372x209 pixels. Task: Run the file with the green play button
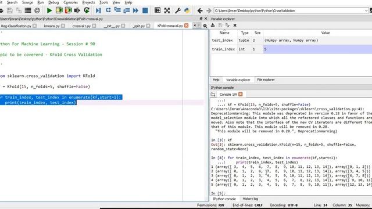click(x=49, y=10)
